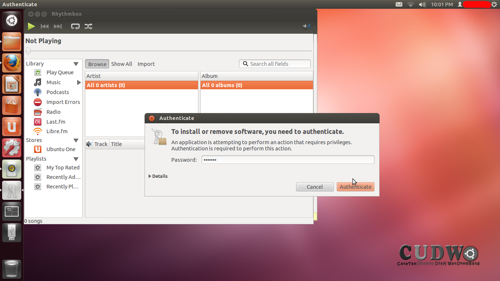Click the playback position slider handle

click(28, 51)
